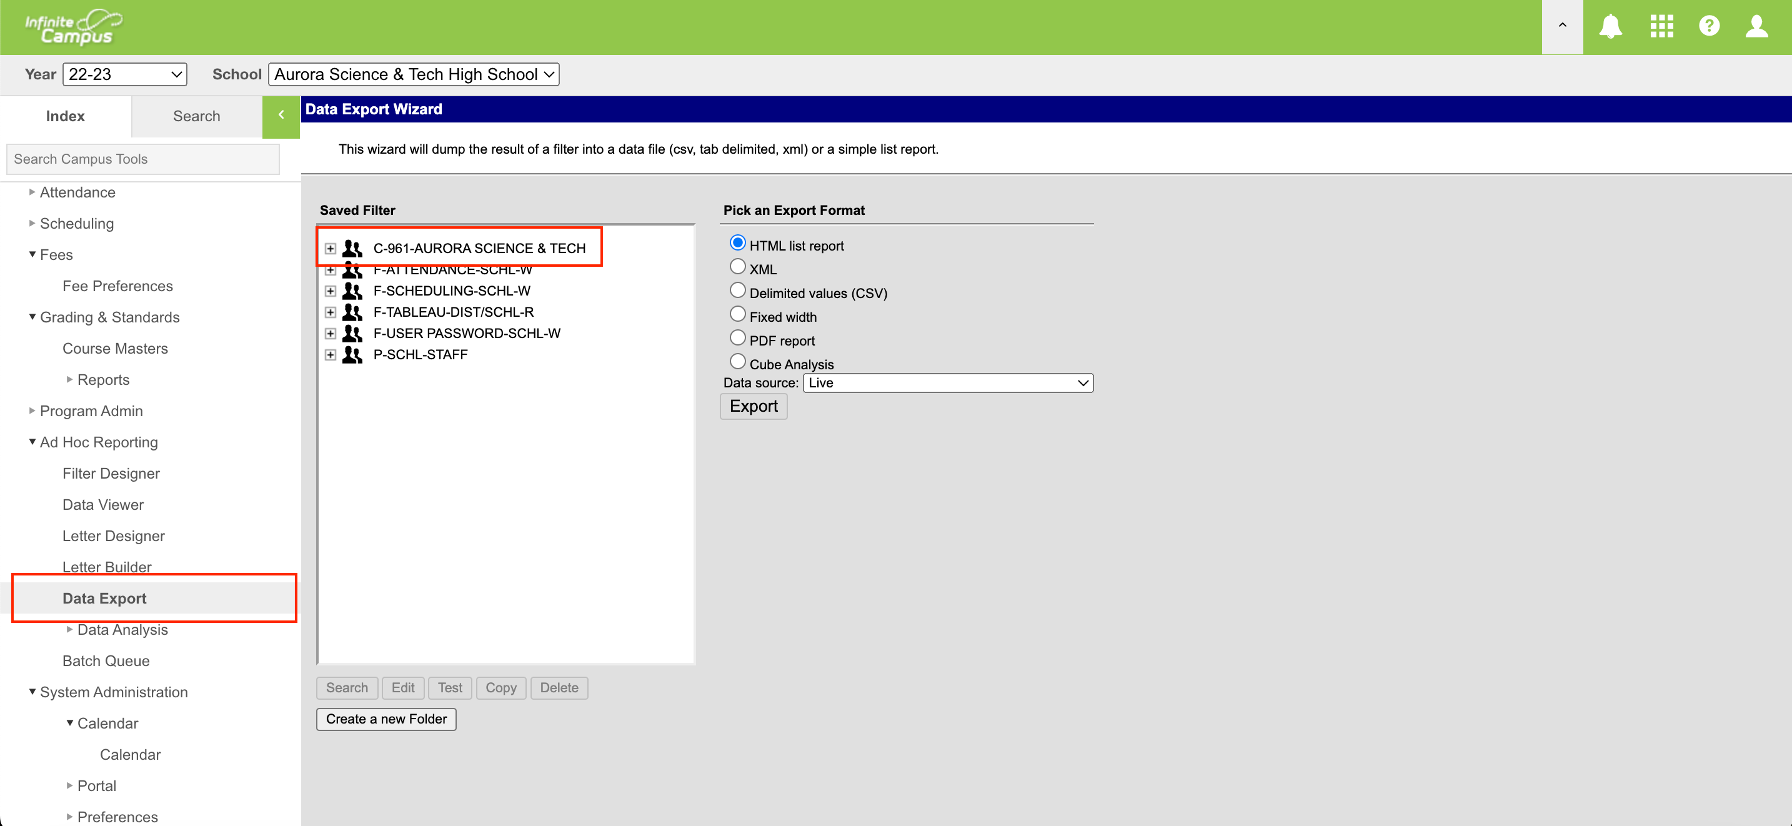Screen dimensions: 1792x826
Task: Expand the Scheduling menu section
Action: click(x=32, y=224)
